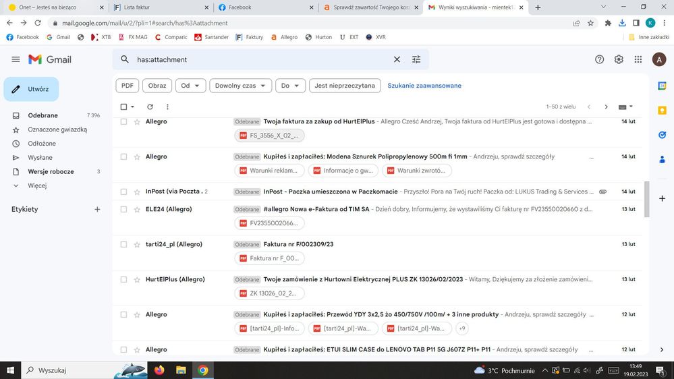
Task: Select the ELE24 (Allegro) email checkbox
Action: click(x=123, y=209)
